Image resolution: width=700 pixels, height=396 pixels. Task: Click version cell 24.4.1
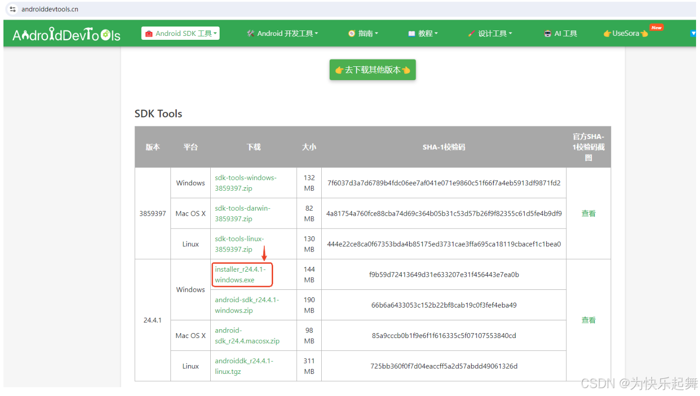coord(153,320)
